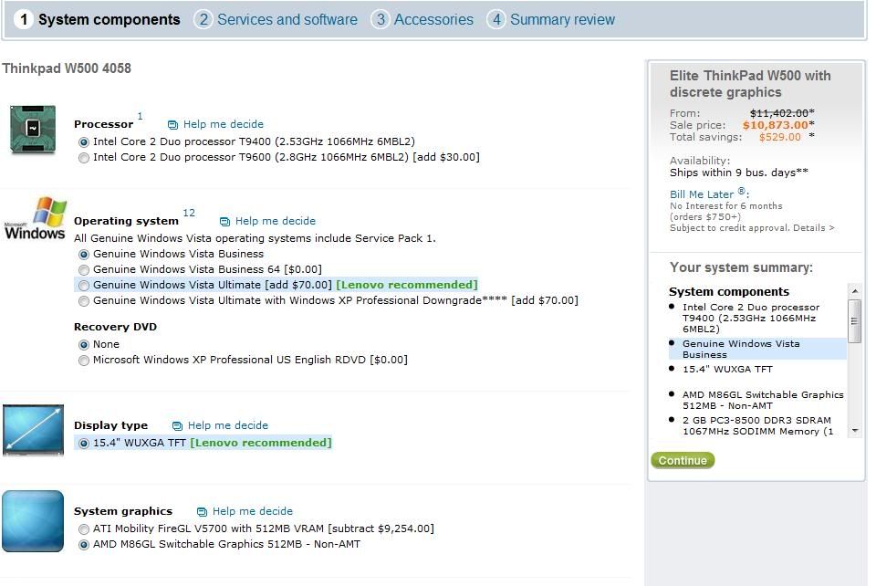Click the sale price $10,873.00

775,125
